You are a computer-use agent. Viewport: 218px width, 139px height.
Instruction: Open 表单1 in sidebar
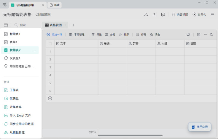click(20, 42)
